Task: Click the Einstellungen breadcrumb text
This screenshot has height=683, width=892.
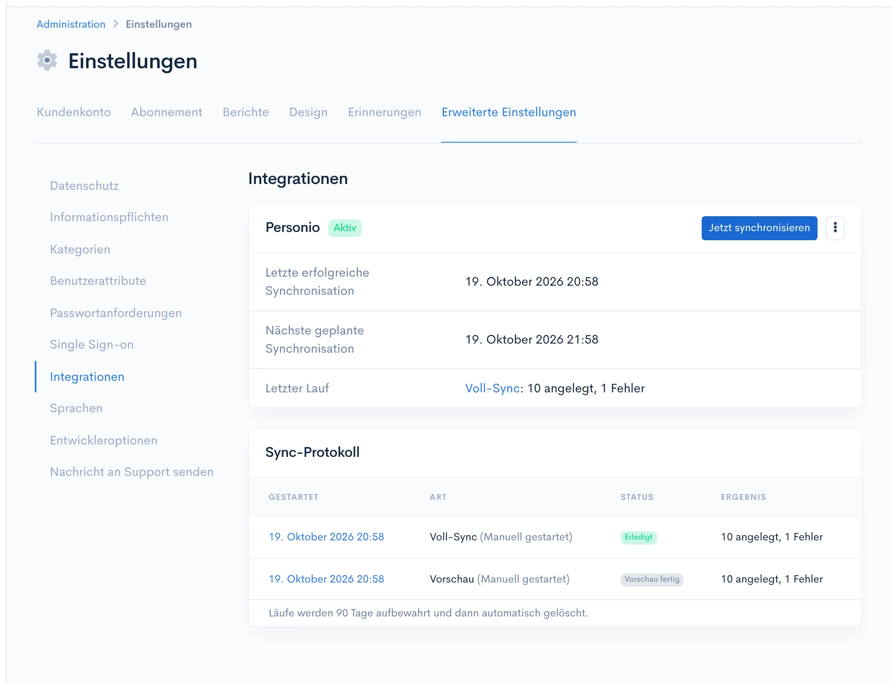Action: [x=159, y=24]
